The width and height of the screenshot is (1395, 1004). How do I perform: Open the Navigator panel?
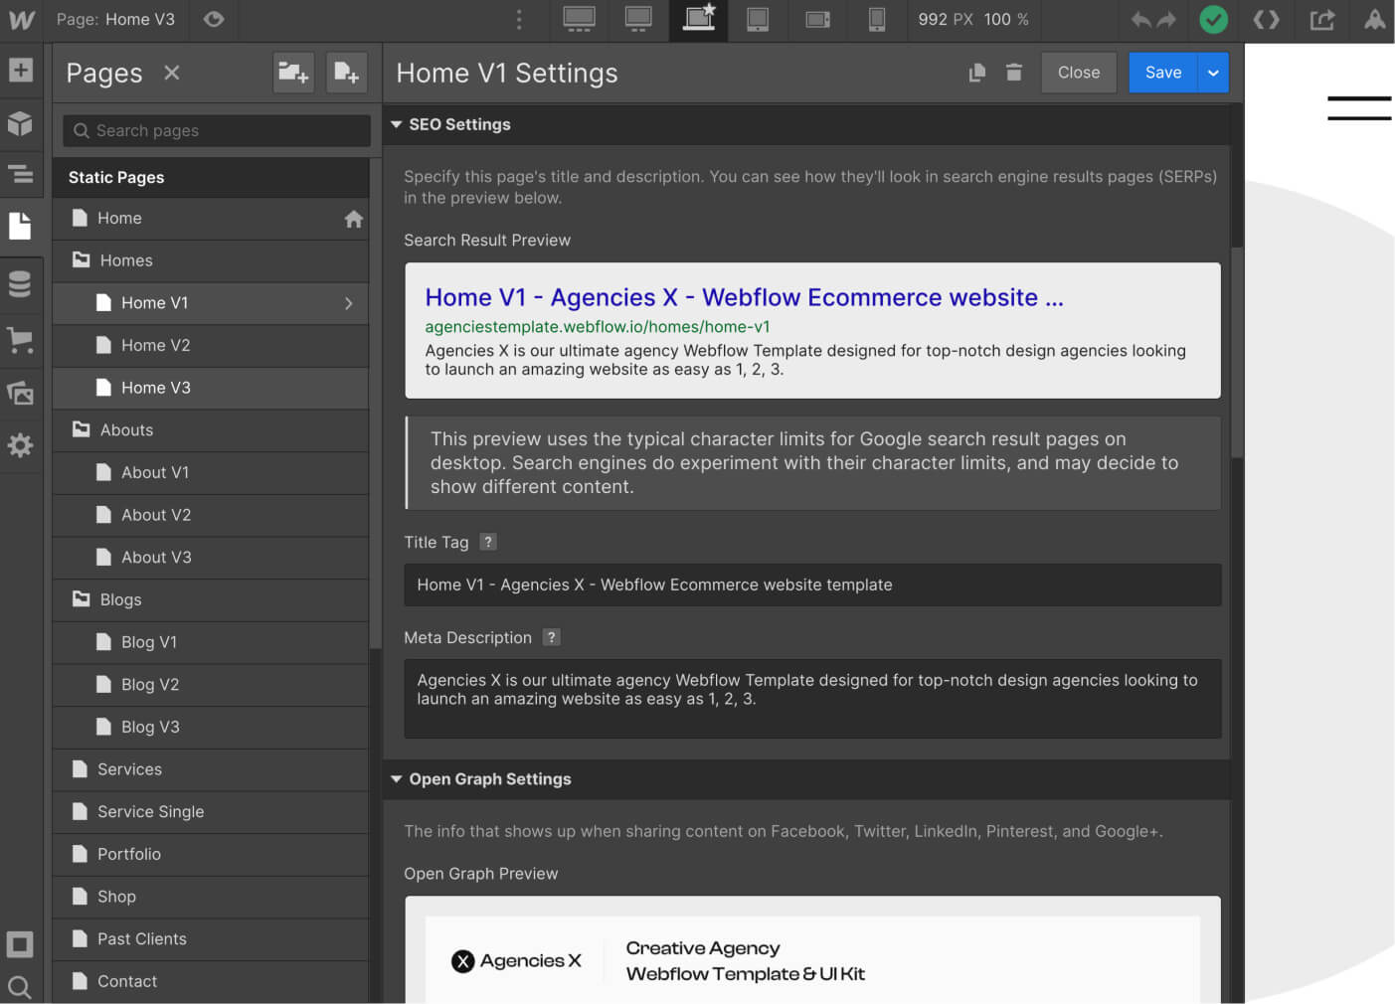[20, 175]
